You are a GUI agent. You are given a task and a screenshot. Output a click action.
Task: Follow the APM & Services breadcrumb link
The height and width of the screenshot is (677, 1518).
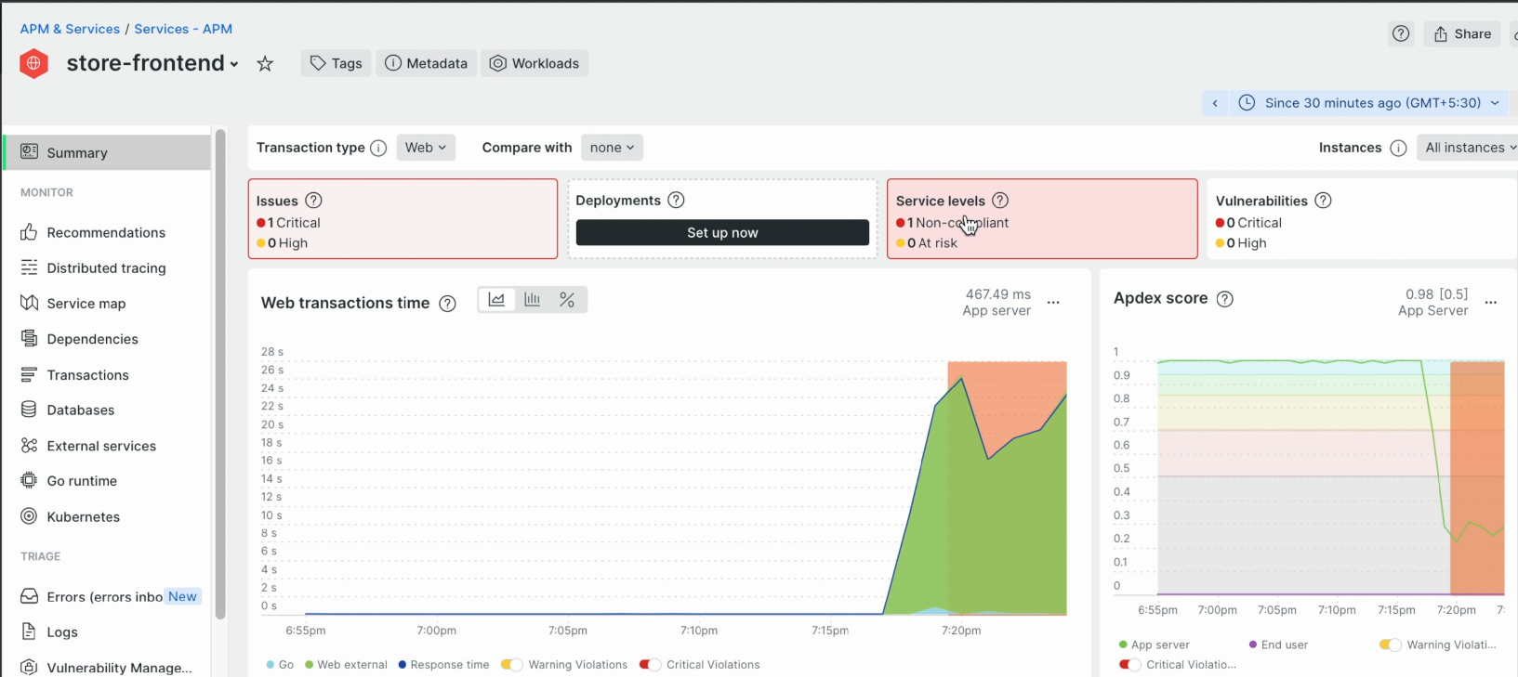(70, 29)
